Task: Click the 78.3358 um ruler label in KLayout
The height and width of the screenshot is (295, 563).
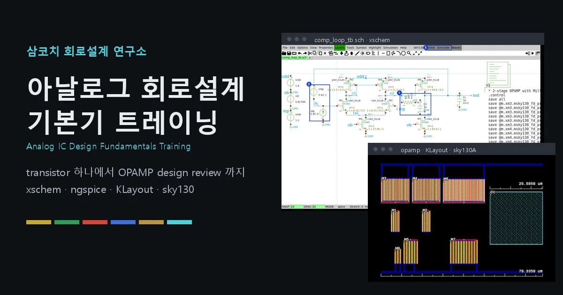Action: pyautogui.click(x=530, y=271)
